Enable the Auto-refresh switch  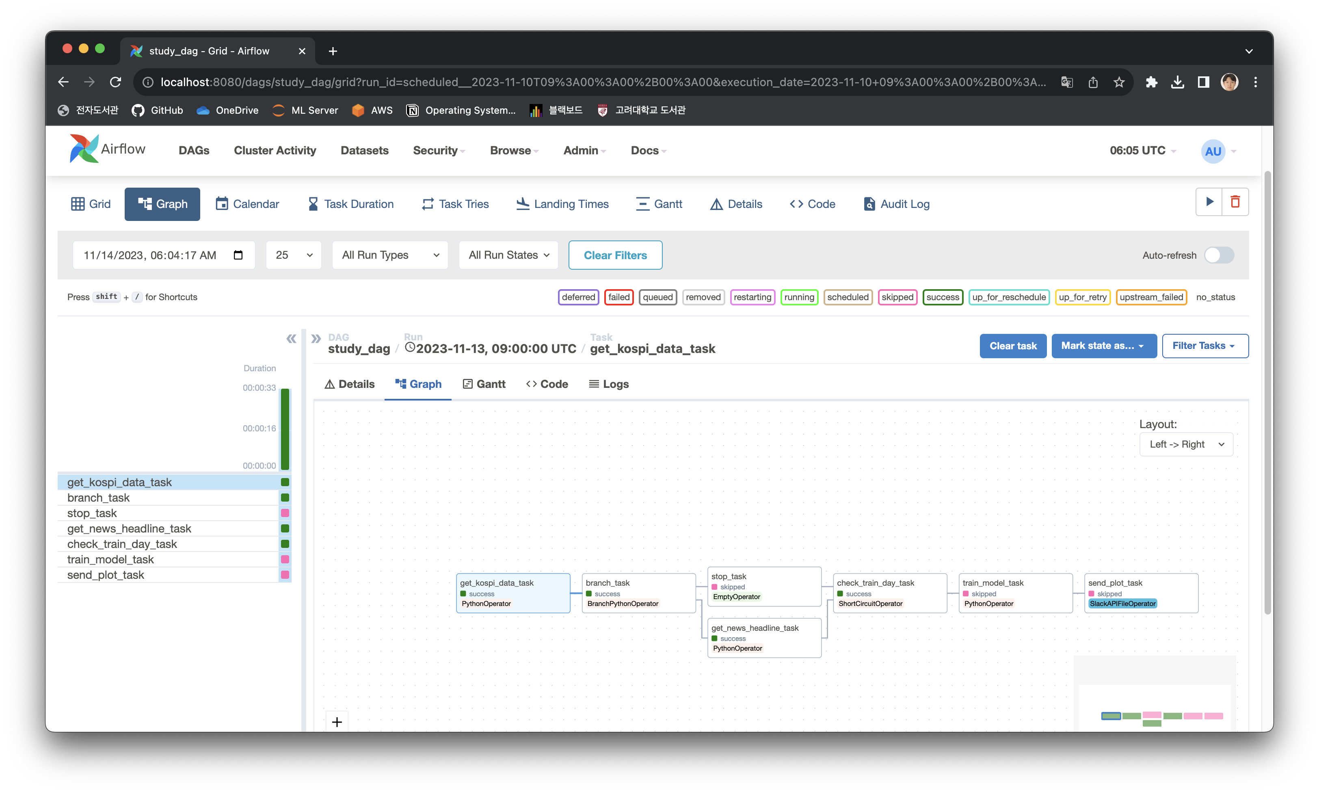click(1219, 255)
